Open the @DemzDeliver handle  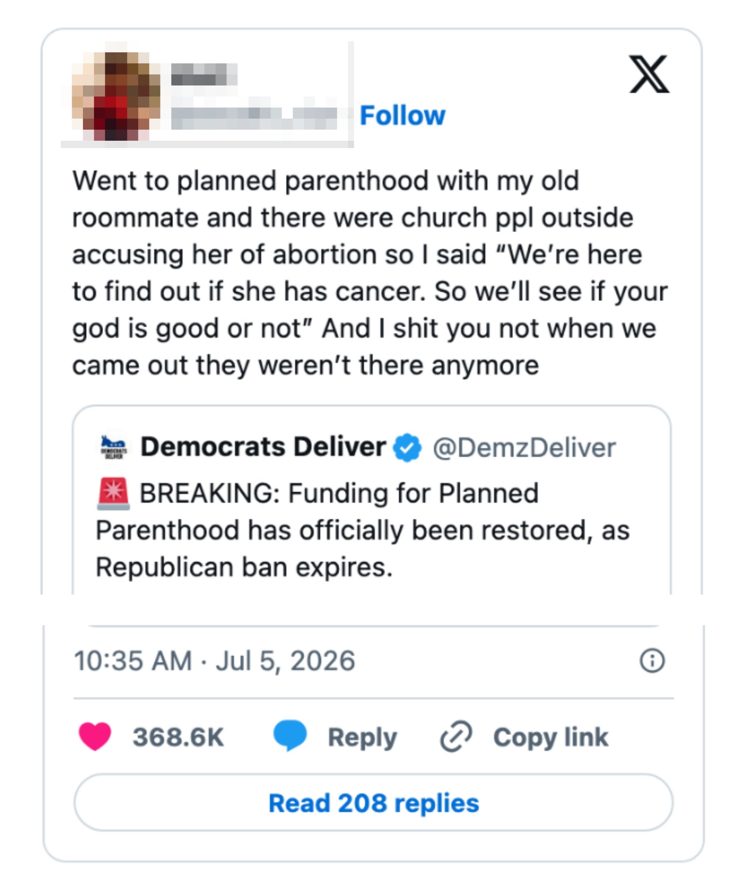pos(524,448)
